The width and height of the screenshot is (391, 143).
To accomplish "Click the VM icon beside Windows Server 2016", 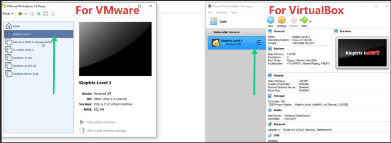I will coord(9,74).
